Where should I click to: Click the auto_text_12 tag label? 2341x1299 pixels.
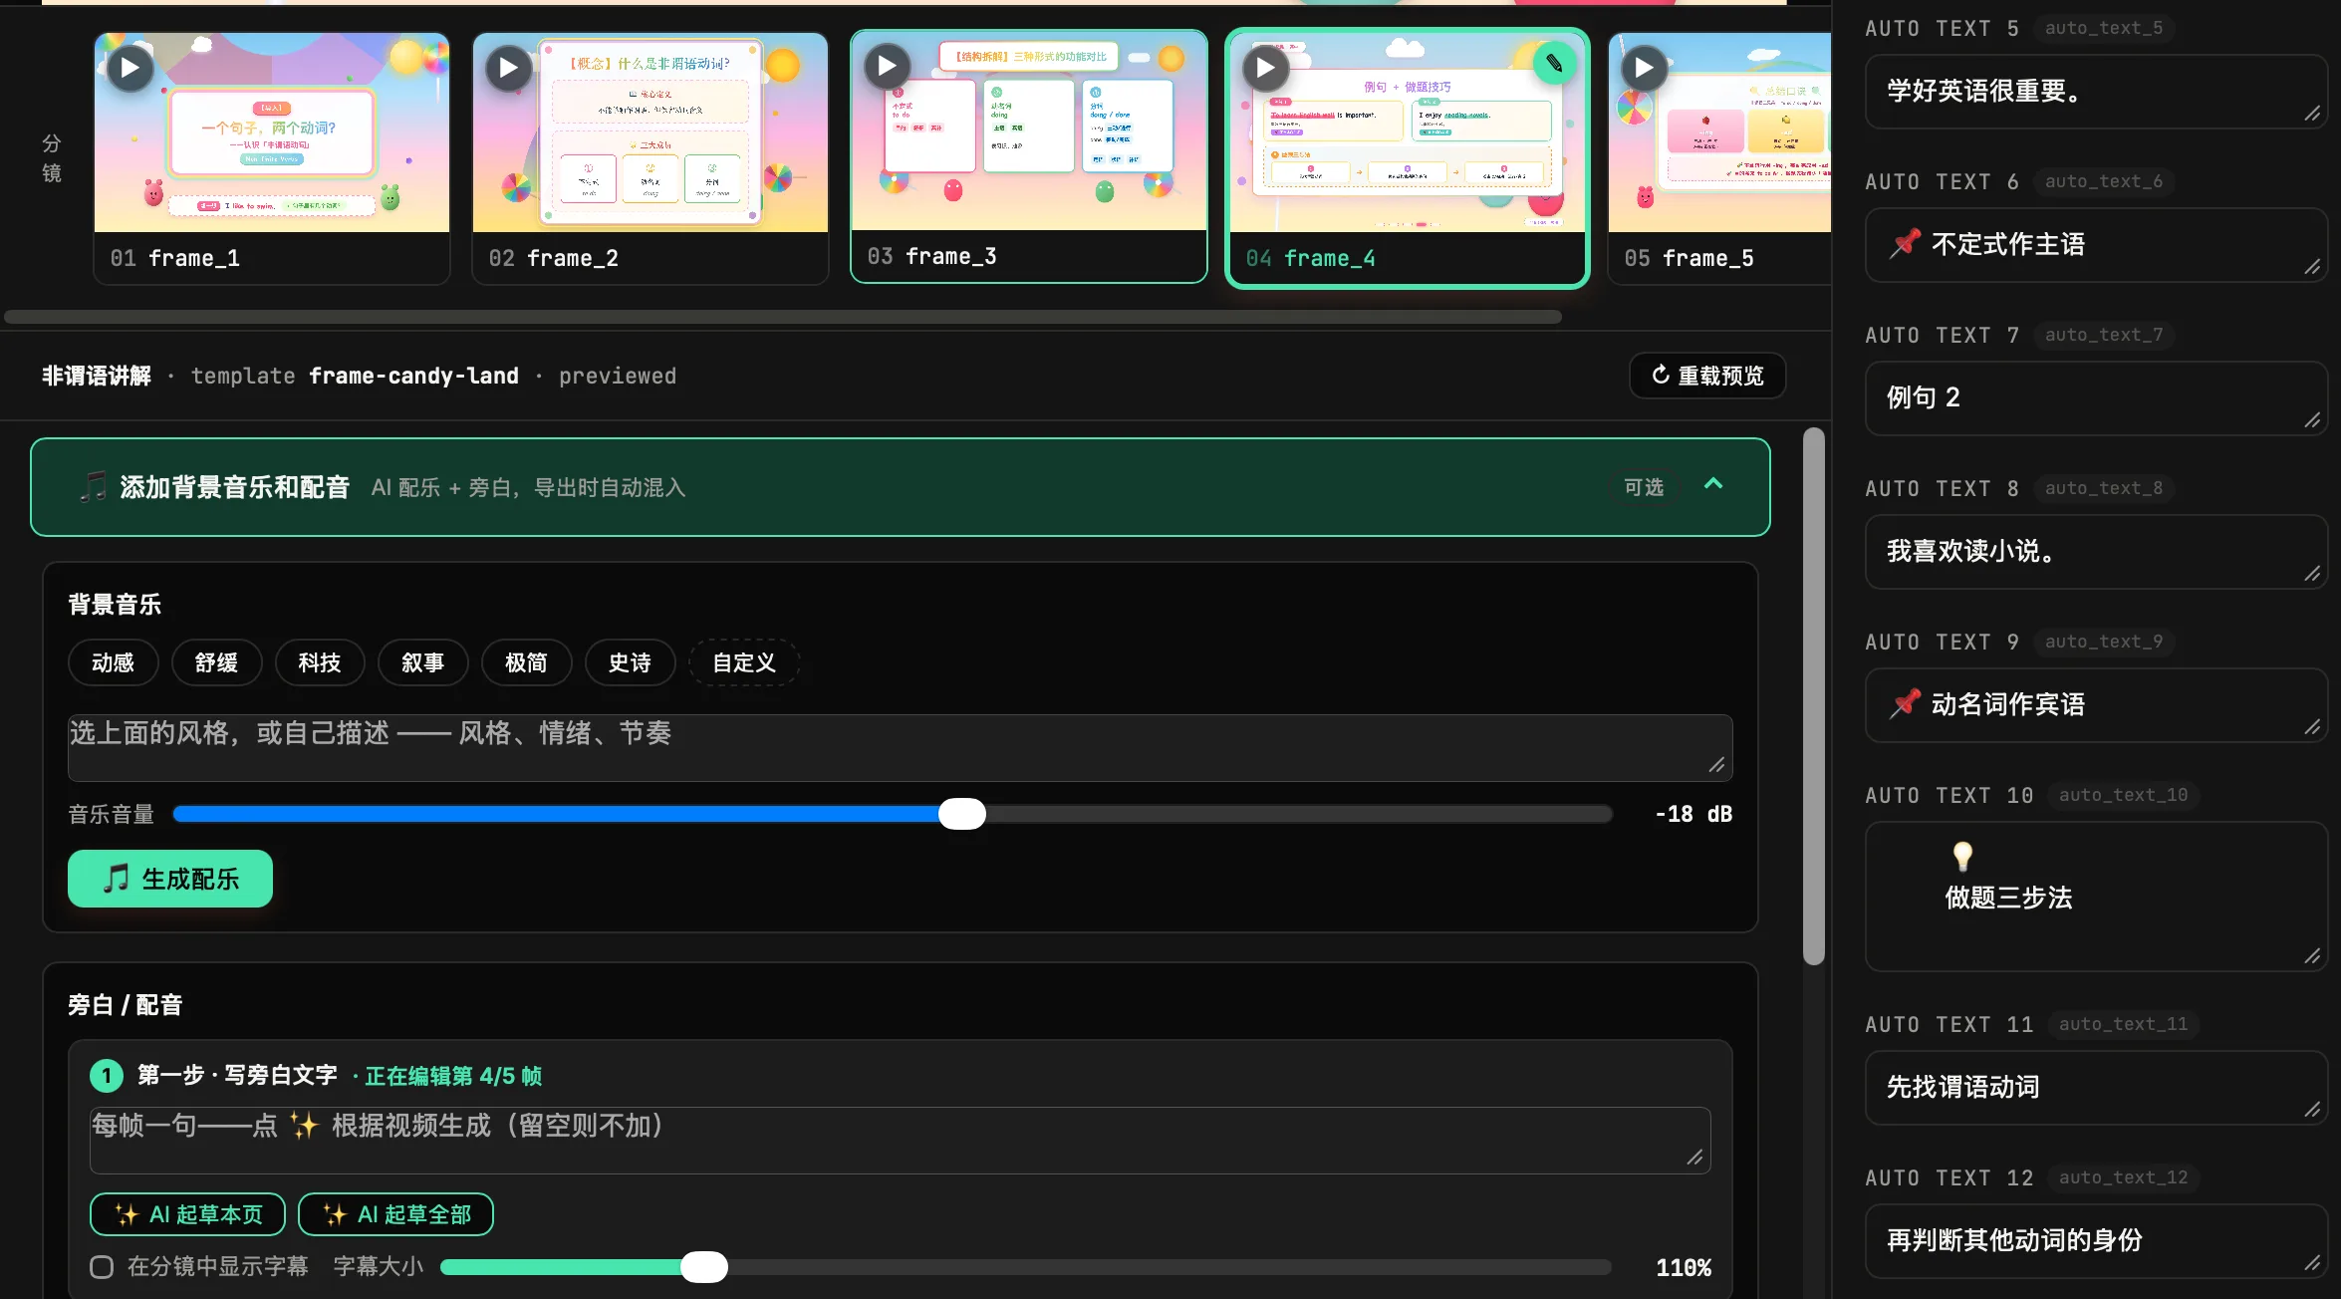coord(2124,1177)
